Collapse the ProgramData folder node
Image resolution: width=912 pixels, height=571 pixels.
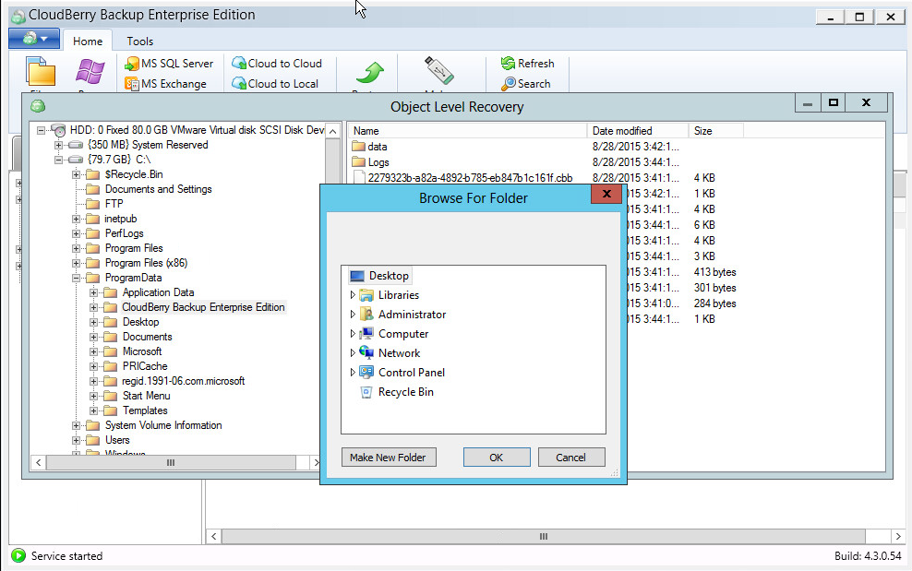77,278
